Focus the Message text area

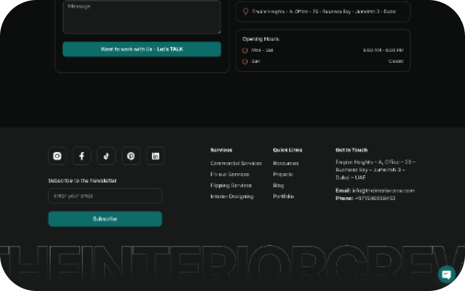142,17
